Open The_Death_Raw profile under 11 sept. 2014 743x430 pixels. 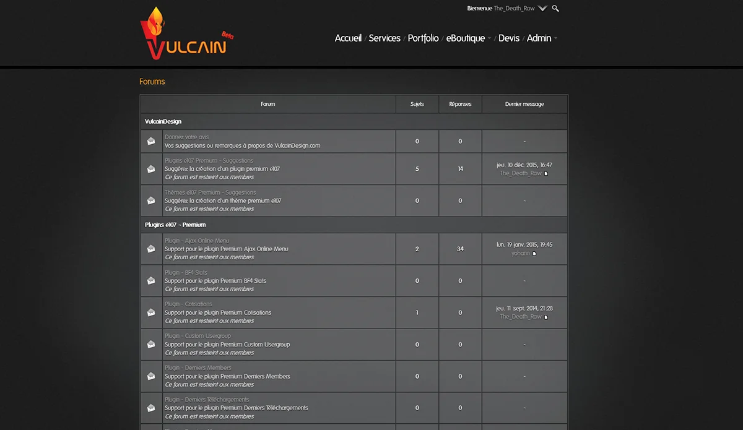521,317
